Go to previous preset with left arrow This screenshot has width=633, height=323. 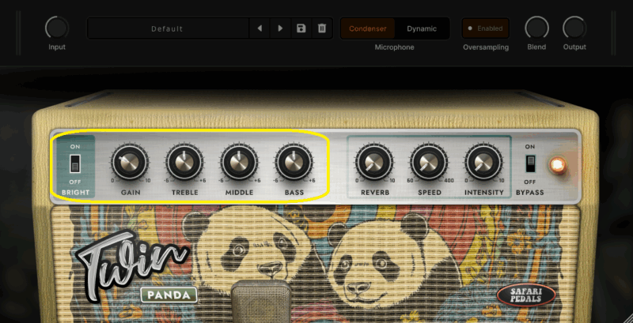pos(260,28)
